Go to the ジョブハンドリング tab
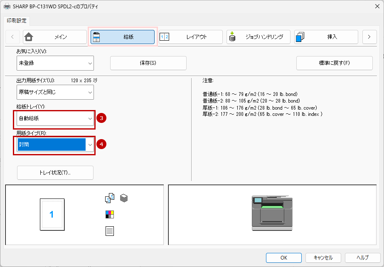The image size is (384, 267). [258, 37]
